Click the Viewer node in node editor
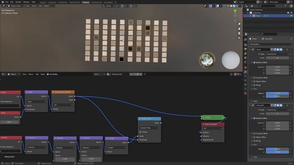Viewport: 294px width, 165px height. (x=213, y=117)
